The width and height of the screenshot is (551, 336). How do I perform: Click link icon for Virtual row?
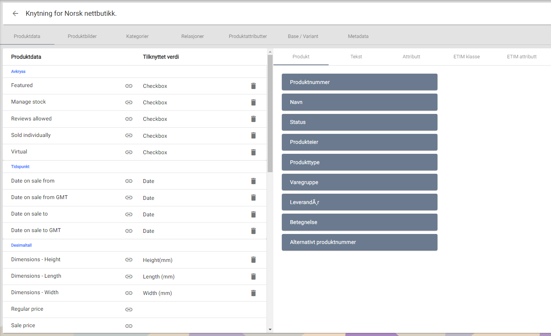(x=129, y=152)
